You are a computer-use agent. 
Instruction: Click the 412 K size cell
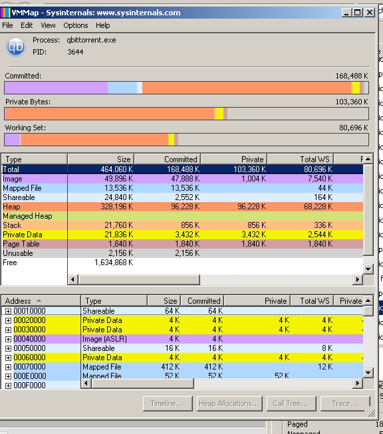coord(170,367)
